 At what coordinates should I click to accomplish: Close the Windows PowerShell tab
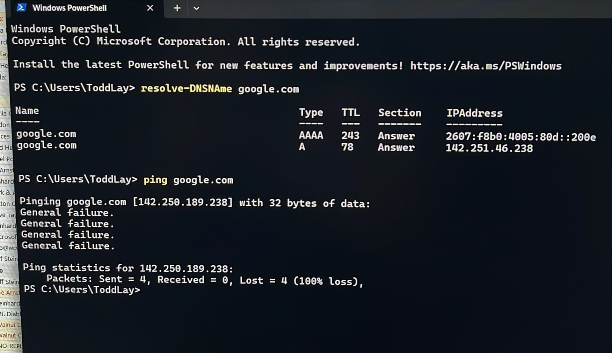coord(150,8)
